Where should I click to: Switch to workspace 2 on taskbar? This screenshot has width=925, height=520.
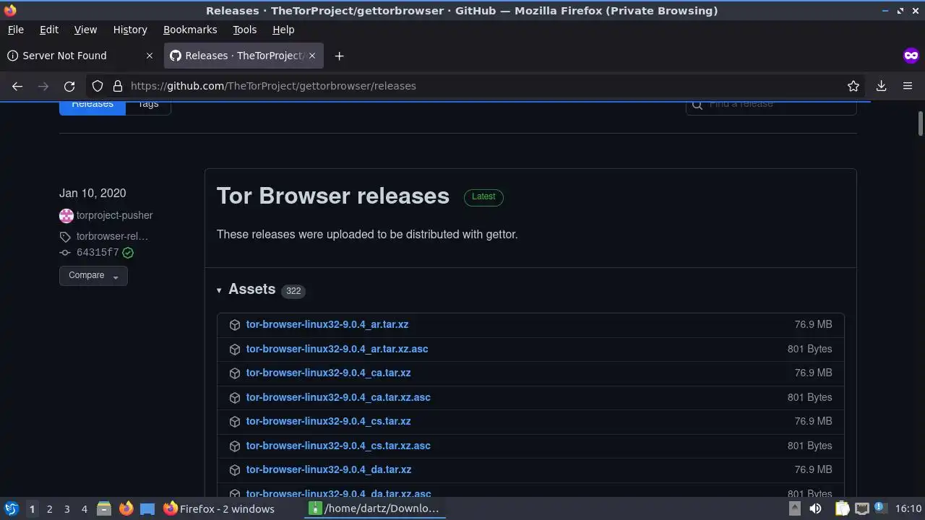[49, 508]
